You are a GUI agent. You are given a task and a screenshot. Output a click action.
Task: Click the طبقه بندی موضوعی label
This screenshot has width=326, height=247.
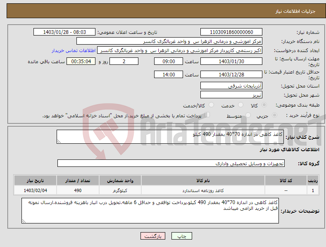(297, 105)
